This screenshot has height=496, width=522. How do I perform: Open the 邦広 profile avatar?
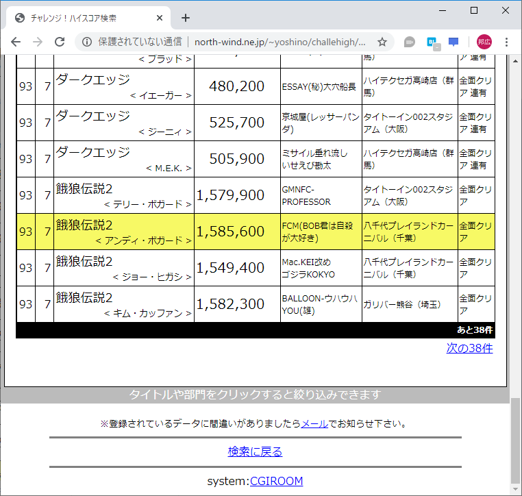click(x=484, y=42)
